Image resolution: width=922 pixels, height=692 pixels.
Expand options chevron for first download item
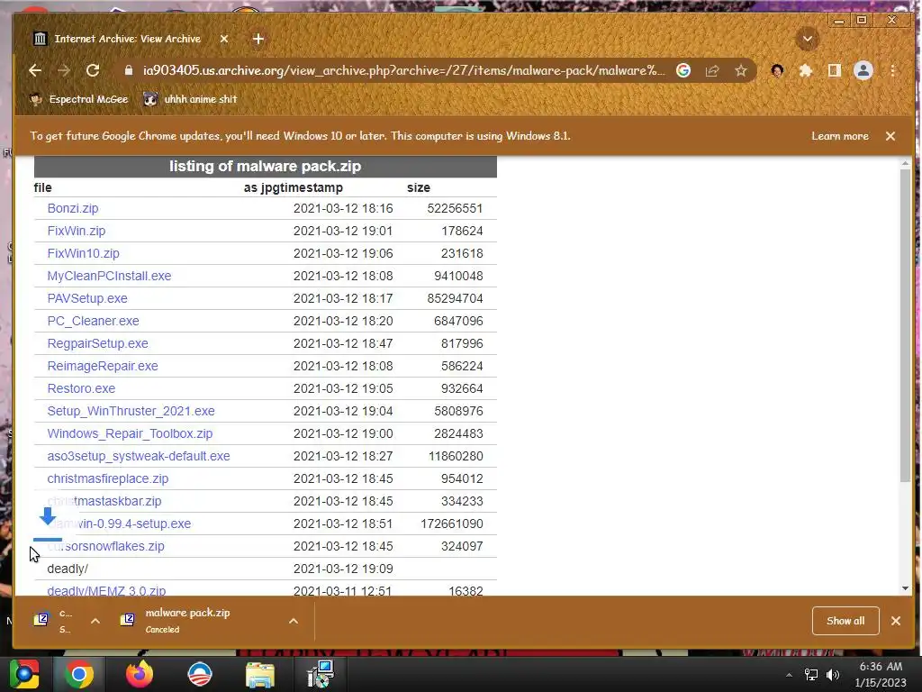[x=95, y=622]
